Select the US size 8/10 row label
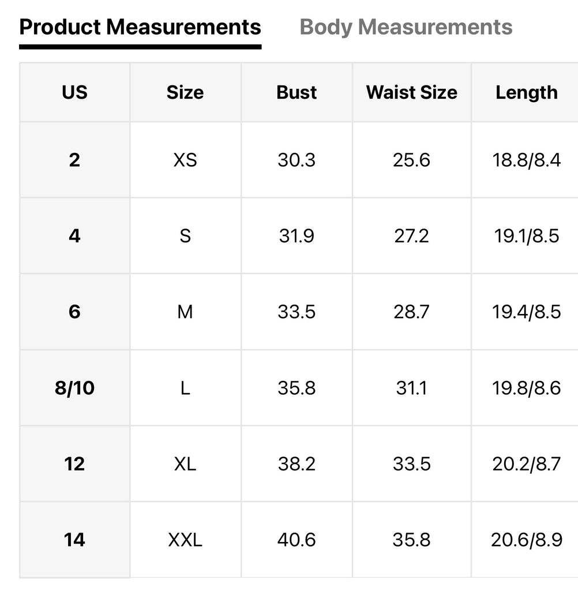The image size is (578, 591). tap(74, 388)
